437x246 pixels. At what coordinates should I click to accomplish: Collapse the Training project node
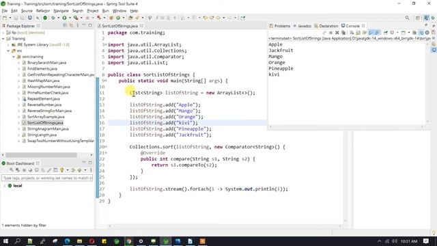coord(3,38)
